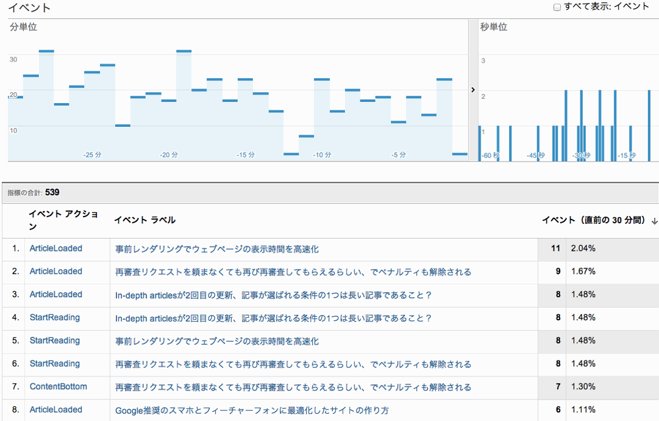Open the ContentBottom action link
Image resolution: width=659 pixels, height=421 pixels.
point(58,387)
